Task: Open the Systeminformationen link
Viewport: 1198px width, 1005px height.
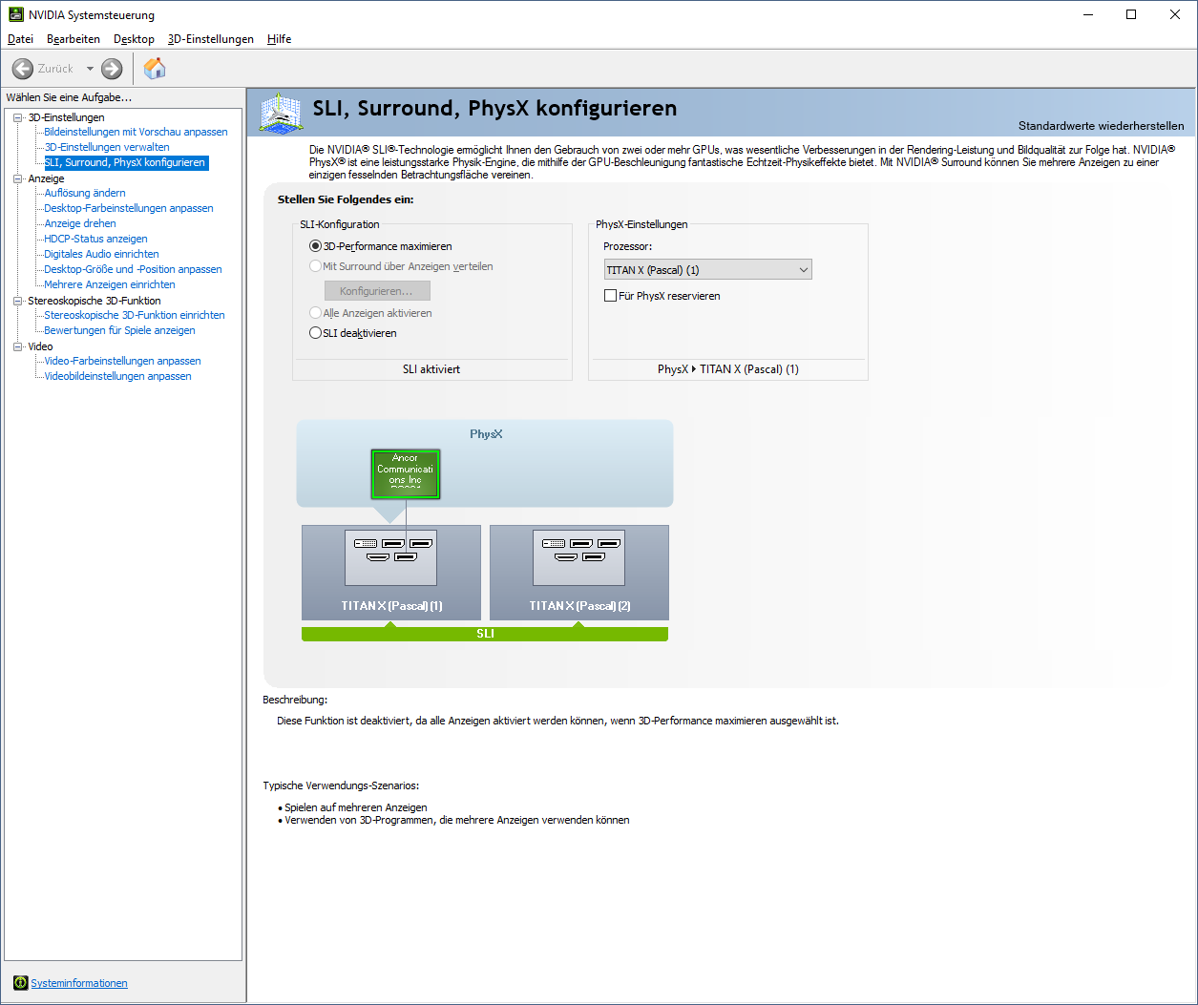Action: click(79, 983)
